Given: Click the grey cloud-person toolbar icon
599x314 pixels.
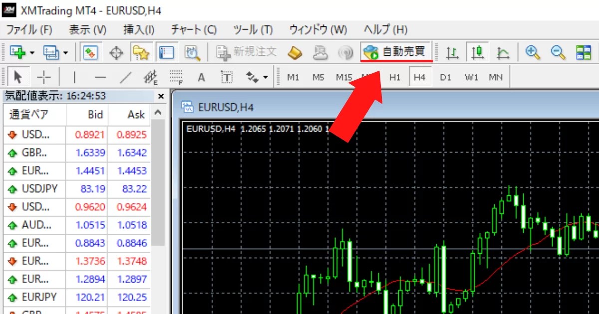Looking at the screenshot, I should click(320, 52).
